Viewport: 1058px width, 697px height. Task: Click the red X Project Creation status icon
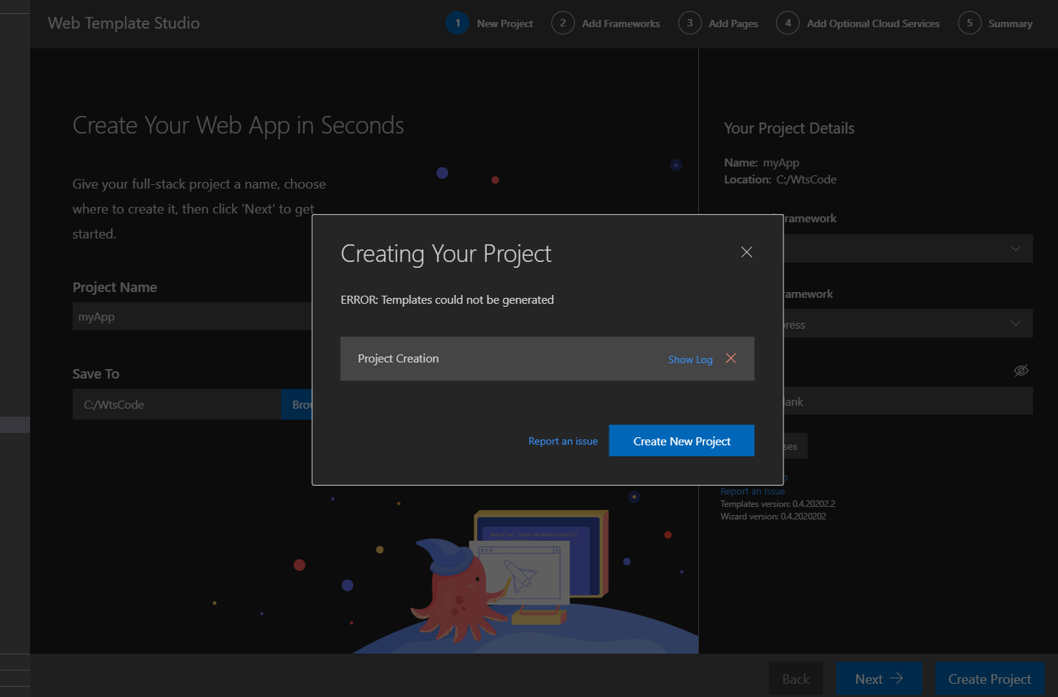click(731, 358)
